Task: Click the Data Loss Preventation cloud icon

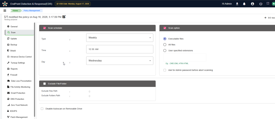Action: [8, 81]
